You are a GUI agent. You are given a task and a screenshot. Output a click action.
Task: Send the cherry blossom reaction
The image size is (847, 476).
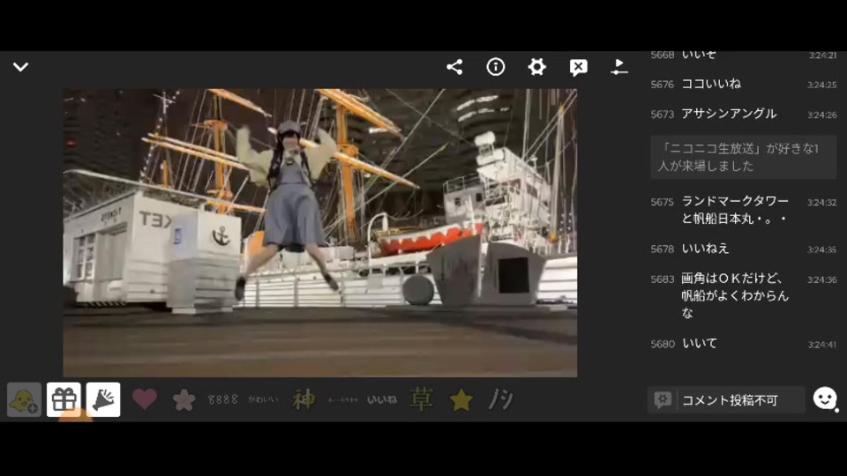[184, 400]
